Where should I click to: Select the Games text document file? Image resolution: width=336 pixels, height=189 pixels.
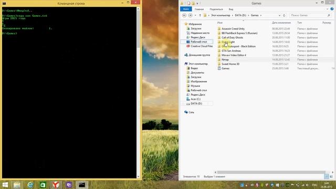[225, 68]
